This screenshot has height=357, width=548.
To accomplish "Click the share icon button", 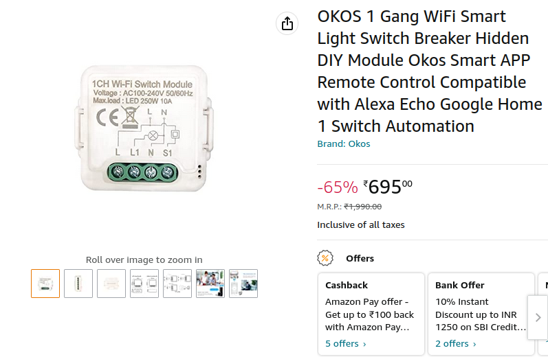I will [287, 23].
